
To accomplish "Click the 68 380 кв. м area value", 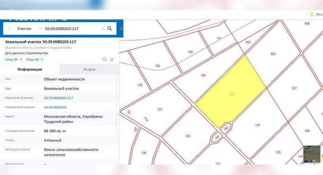I will [x=55, y=131].
